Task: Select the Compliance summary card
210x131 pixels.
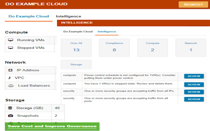Action: point(114,47)
